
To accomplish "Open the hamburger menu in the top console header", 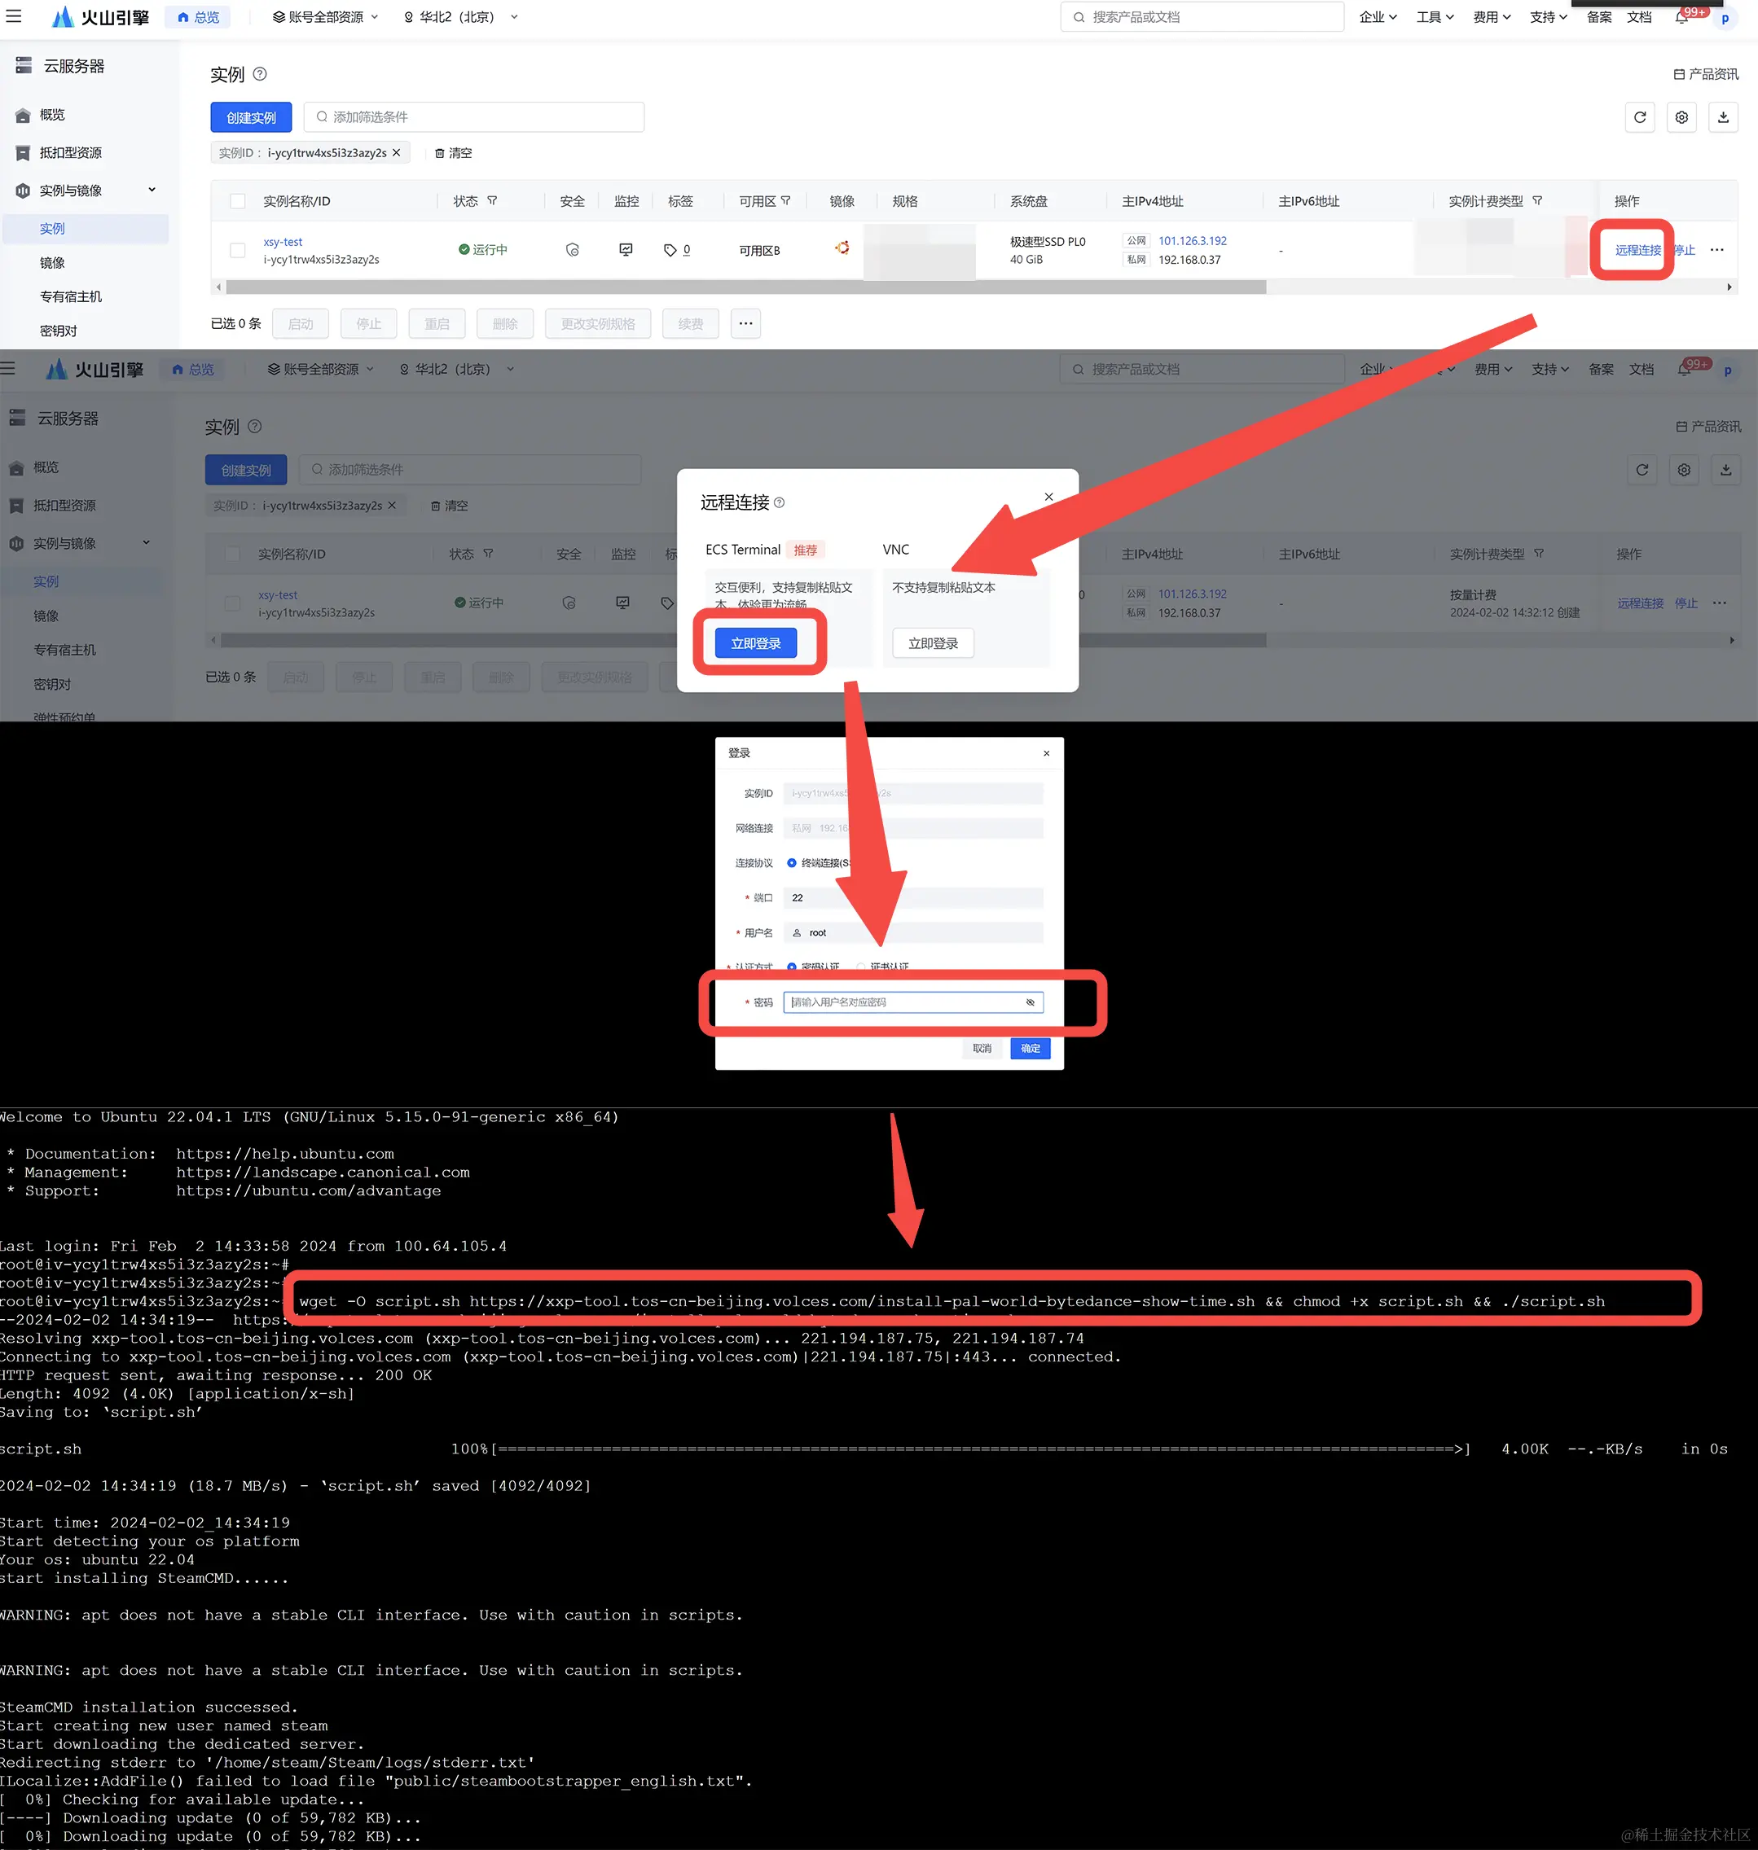I will point(13,17).
